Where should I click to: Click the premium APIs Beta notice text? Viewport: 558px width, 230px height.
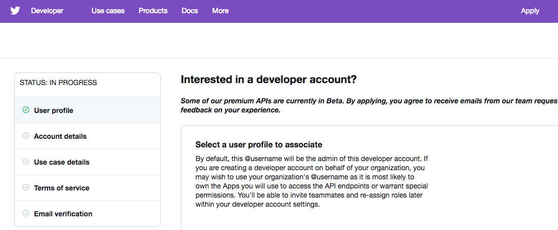(369, 105)
